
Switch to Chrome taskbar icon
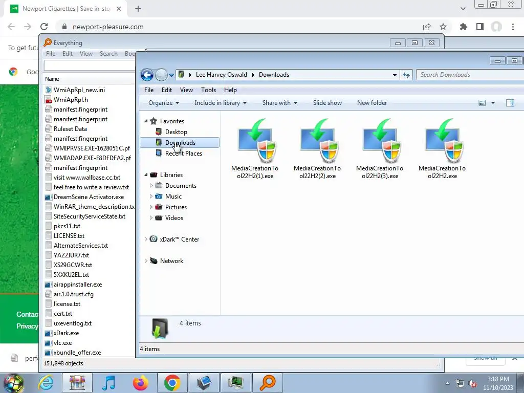pos(172,383)
